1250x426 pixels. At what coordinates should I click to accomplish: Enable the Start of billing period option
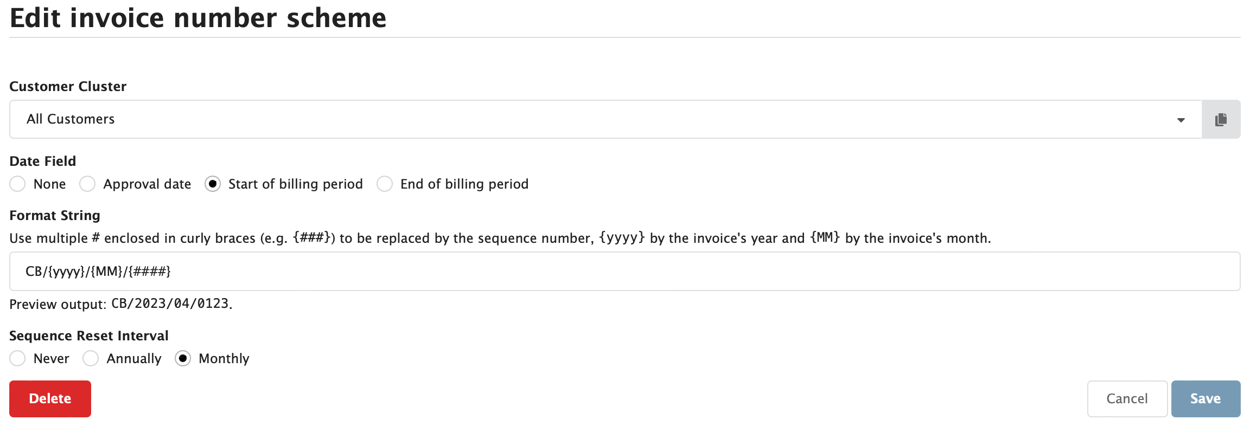point(212,184)
